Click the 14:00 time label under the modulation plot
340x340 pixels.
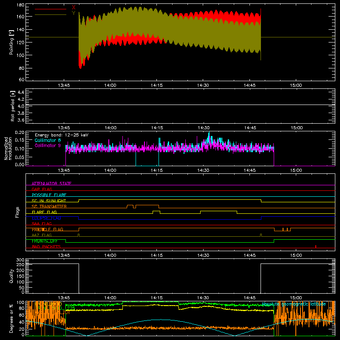(110, 170)
